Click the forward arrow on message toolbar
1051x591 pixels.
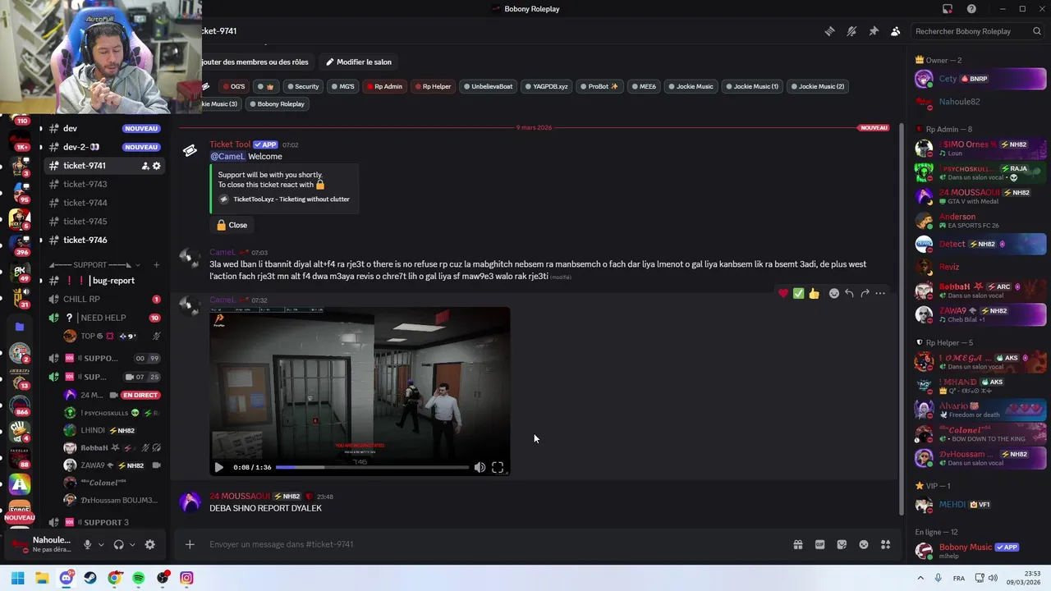pos(865,293)
